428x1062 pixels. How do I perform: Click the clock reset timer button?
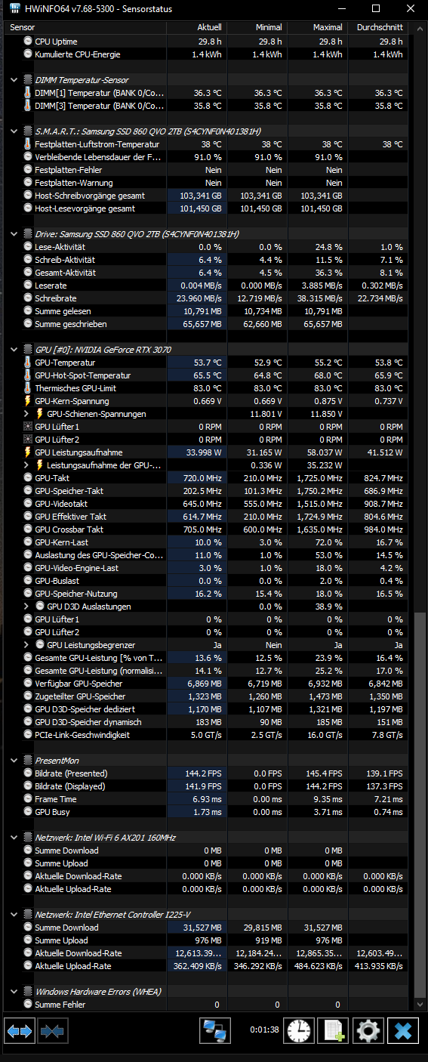point(299,1030)
